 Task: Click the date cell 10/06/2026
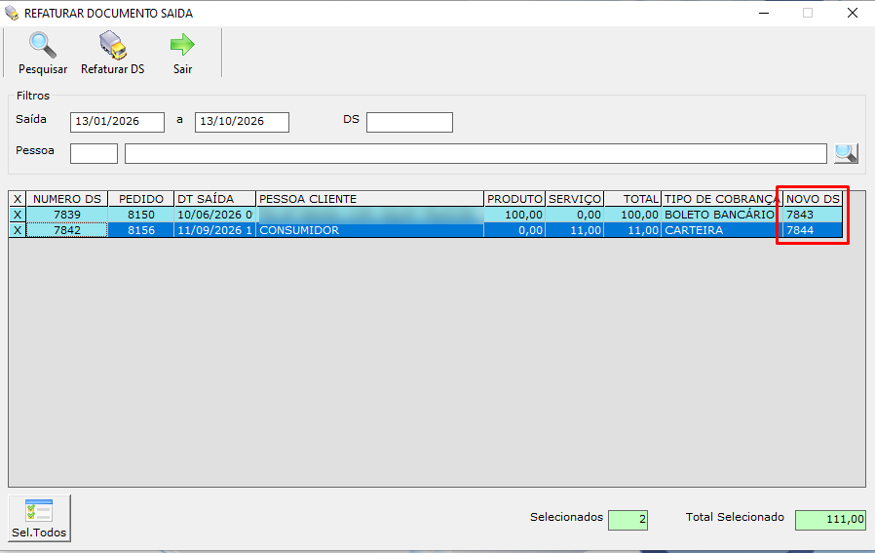click(214, 215)
